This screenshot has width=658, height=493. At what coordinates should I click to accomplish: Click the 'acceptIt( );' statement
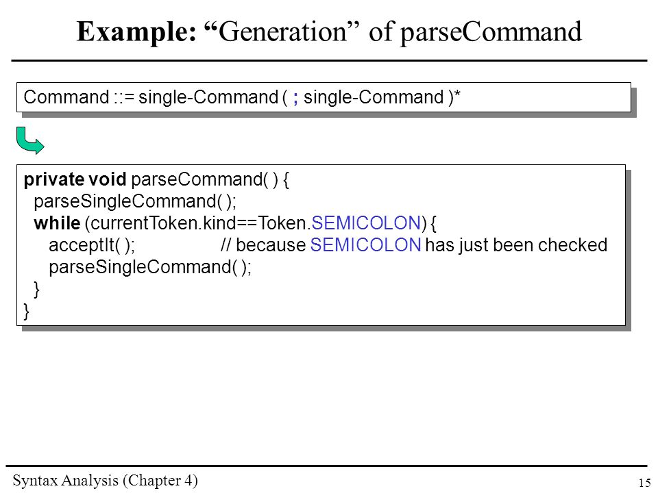coord(92,245)
